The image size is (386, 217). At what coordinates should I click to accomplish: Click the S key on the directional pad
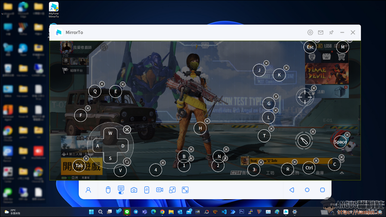[x=110, y=158]
